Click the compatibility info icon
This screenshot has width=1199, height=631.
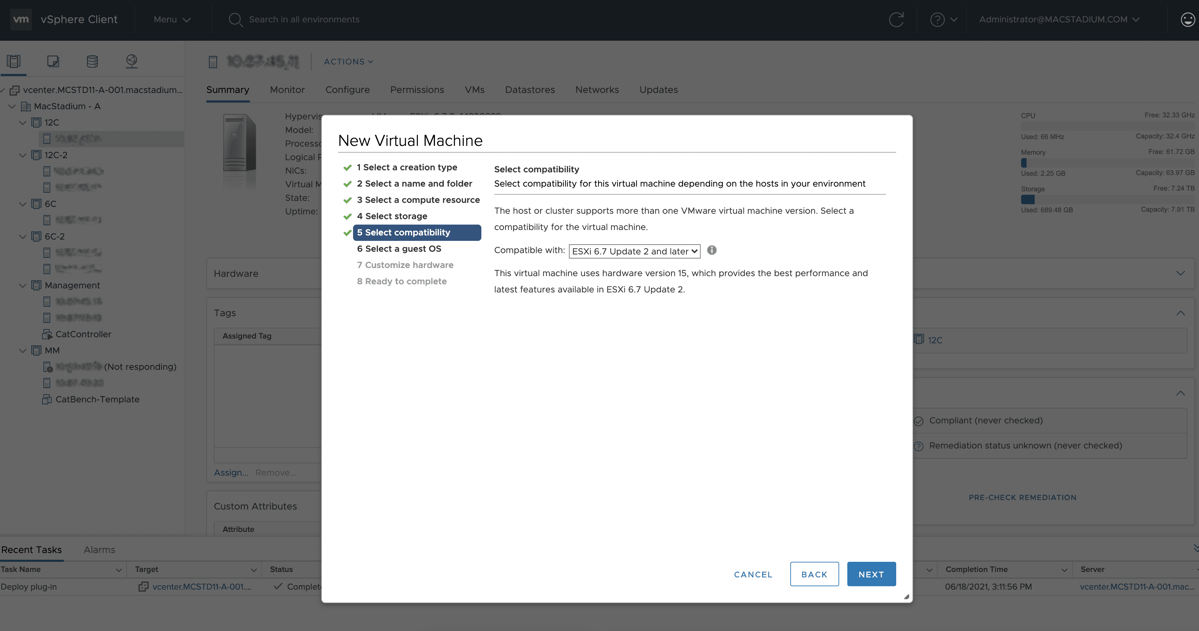[x=712, y=251]
